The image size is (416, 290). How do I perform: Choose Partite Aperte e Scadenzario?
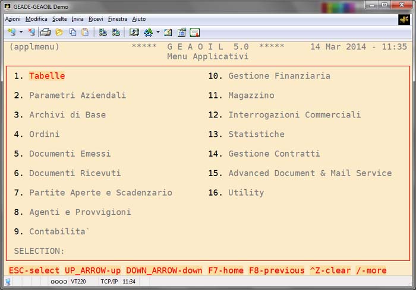(100, 193)
